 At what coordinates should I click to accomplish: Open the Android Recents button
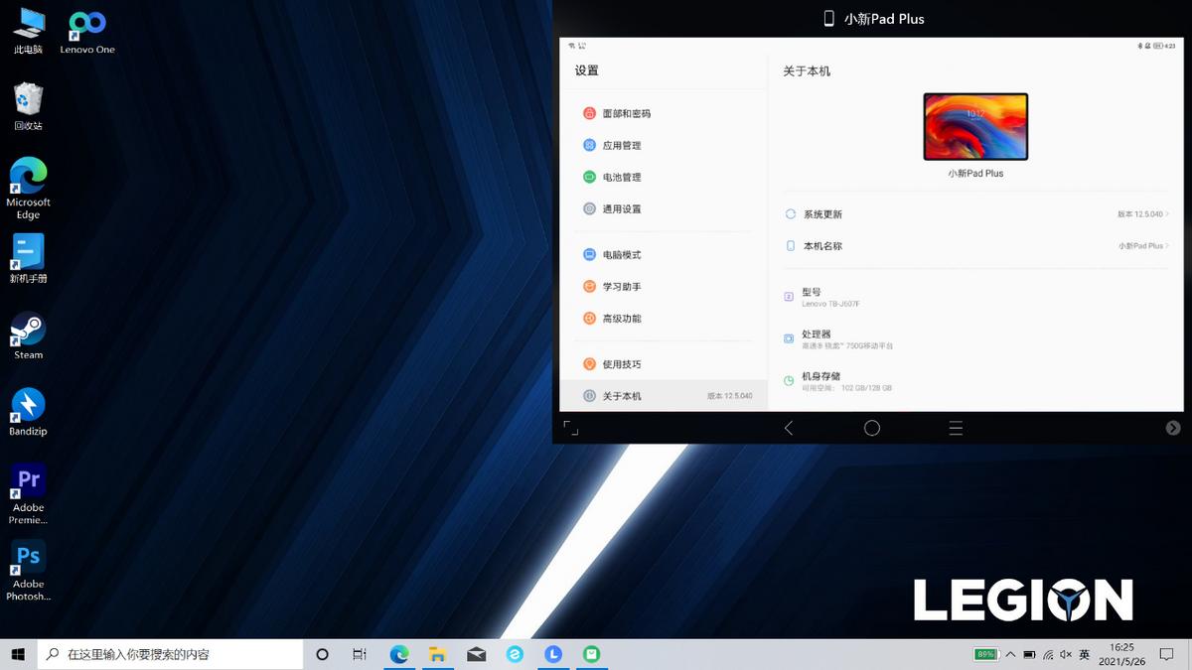pos(955,428)
